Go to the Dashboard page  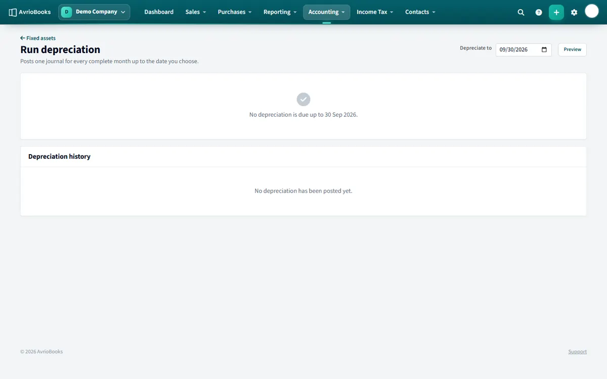click(x=159, y=12)
